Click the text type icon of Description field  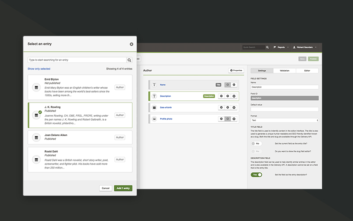click(x=154, y=96)
